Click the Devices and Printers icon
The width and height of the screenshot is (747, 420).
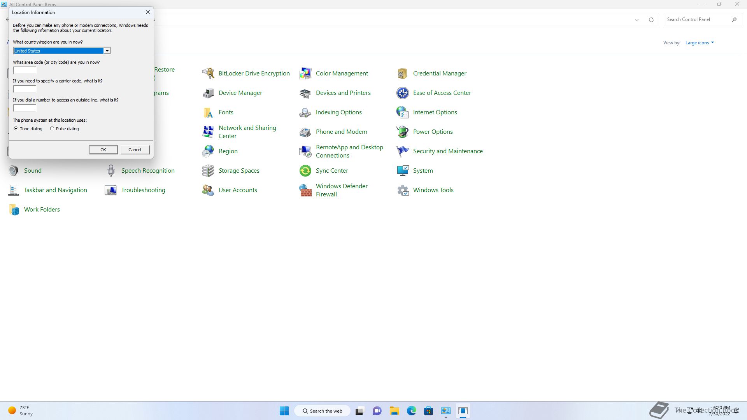(305, 93)
